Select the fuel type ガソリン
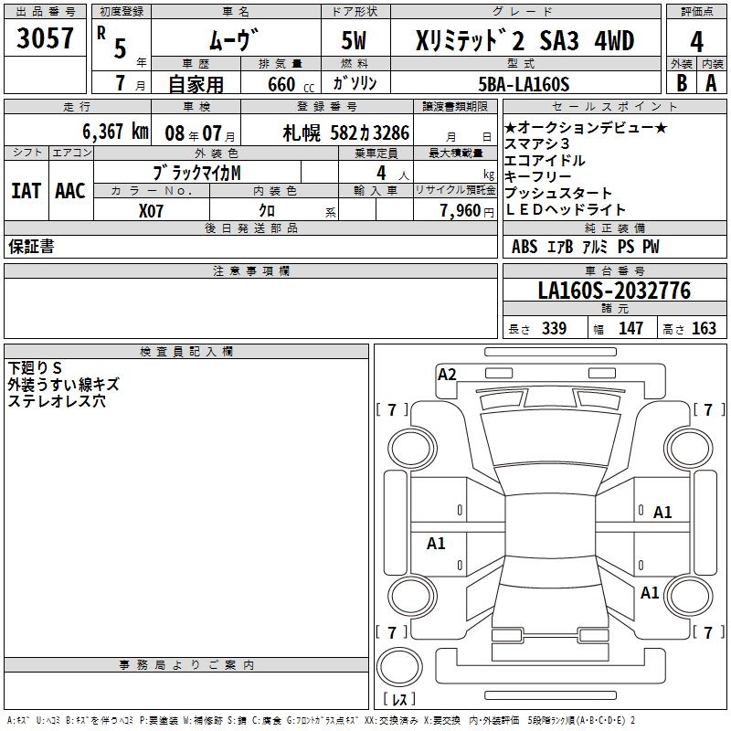This screenshot has width=731, height=731. coord(355,83)
